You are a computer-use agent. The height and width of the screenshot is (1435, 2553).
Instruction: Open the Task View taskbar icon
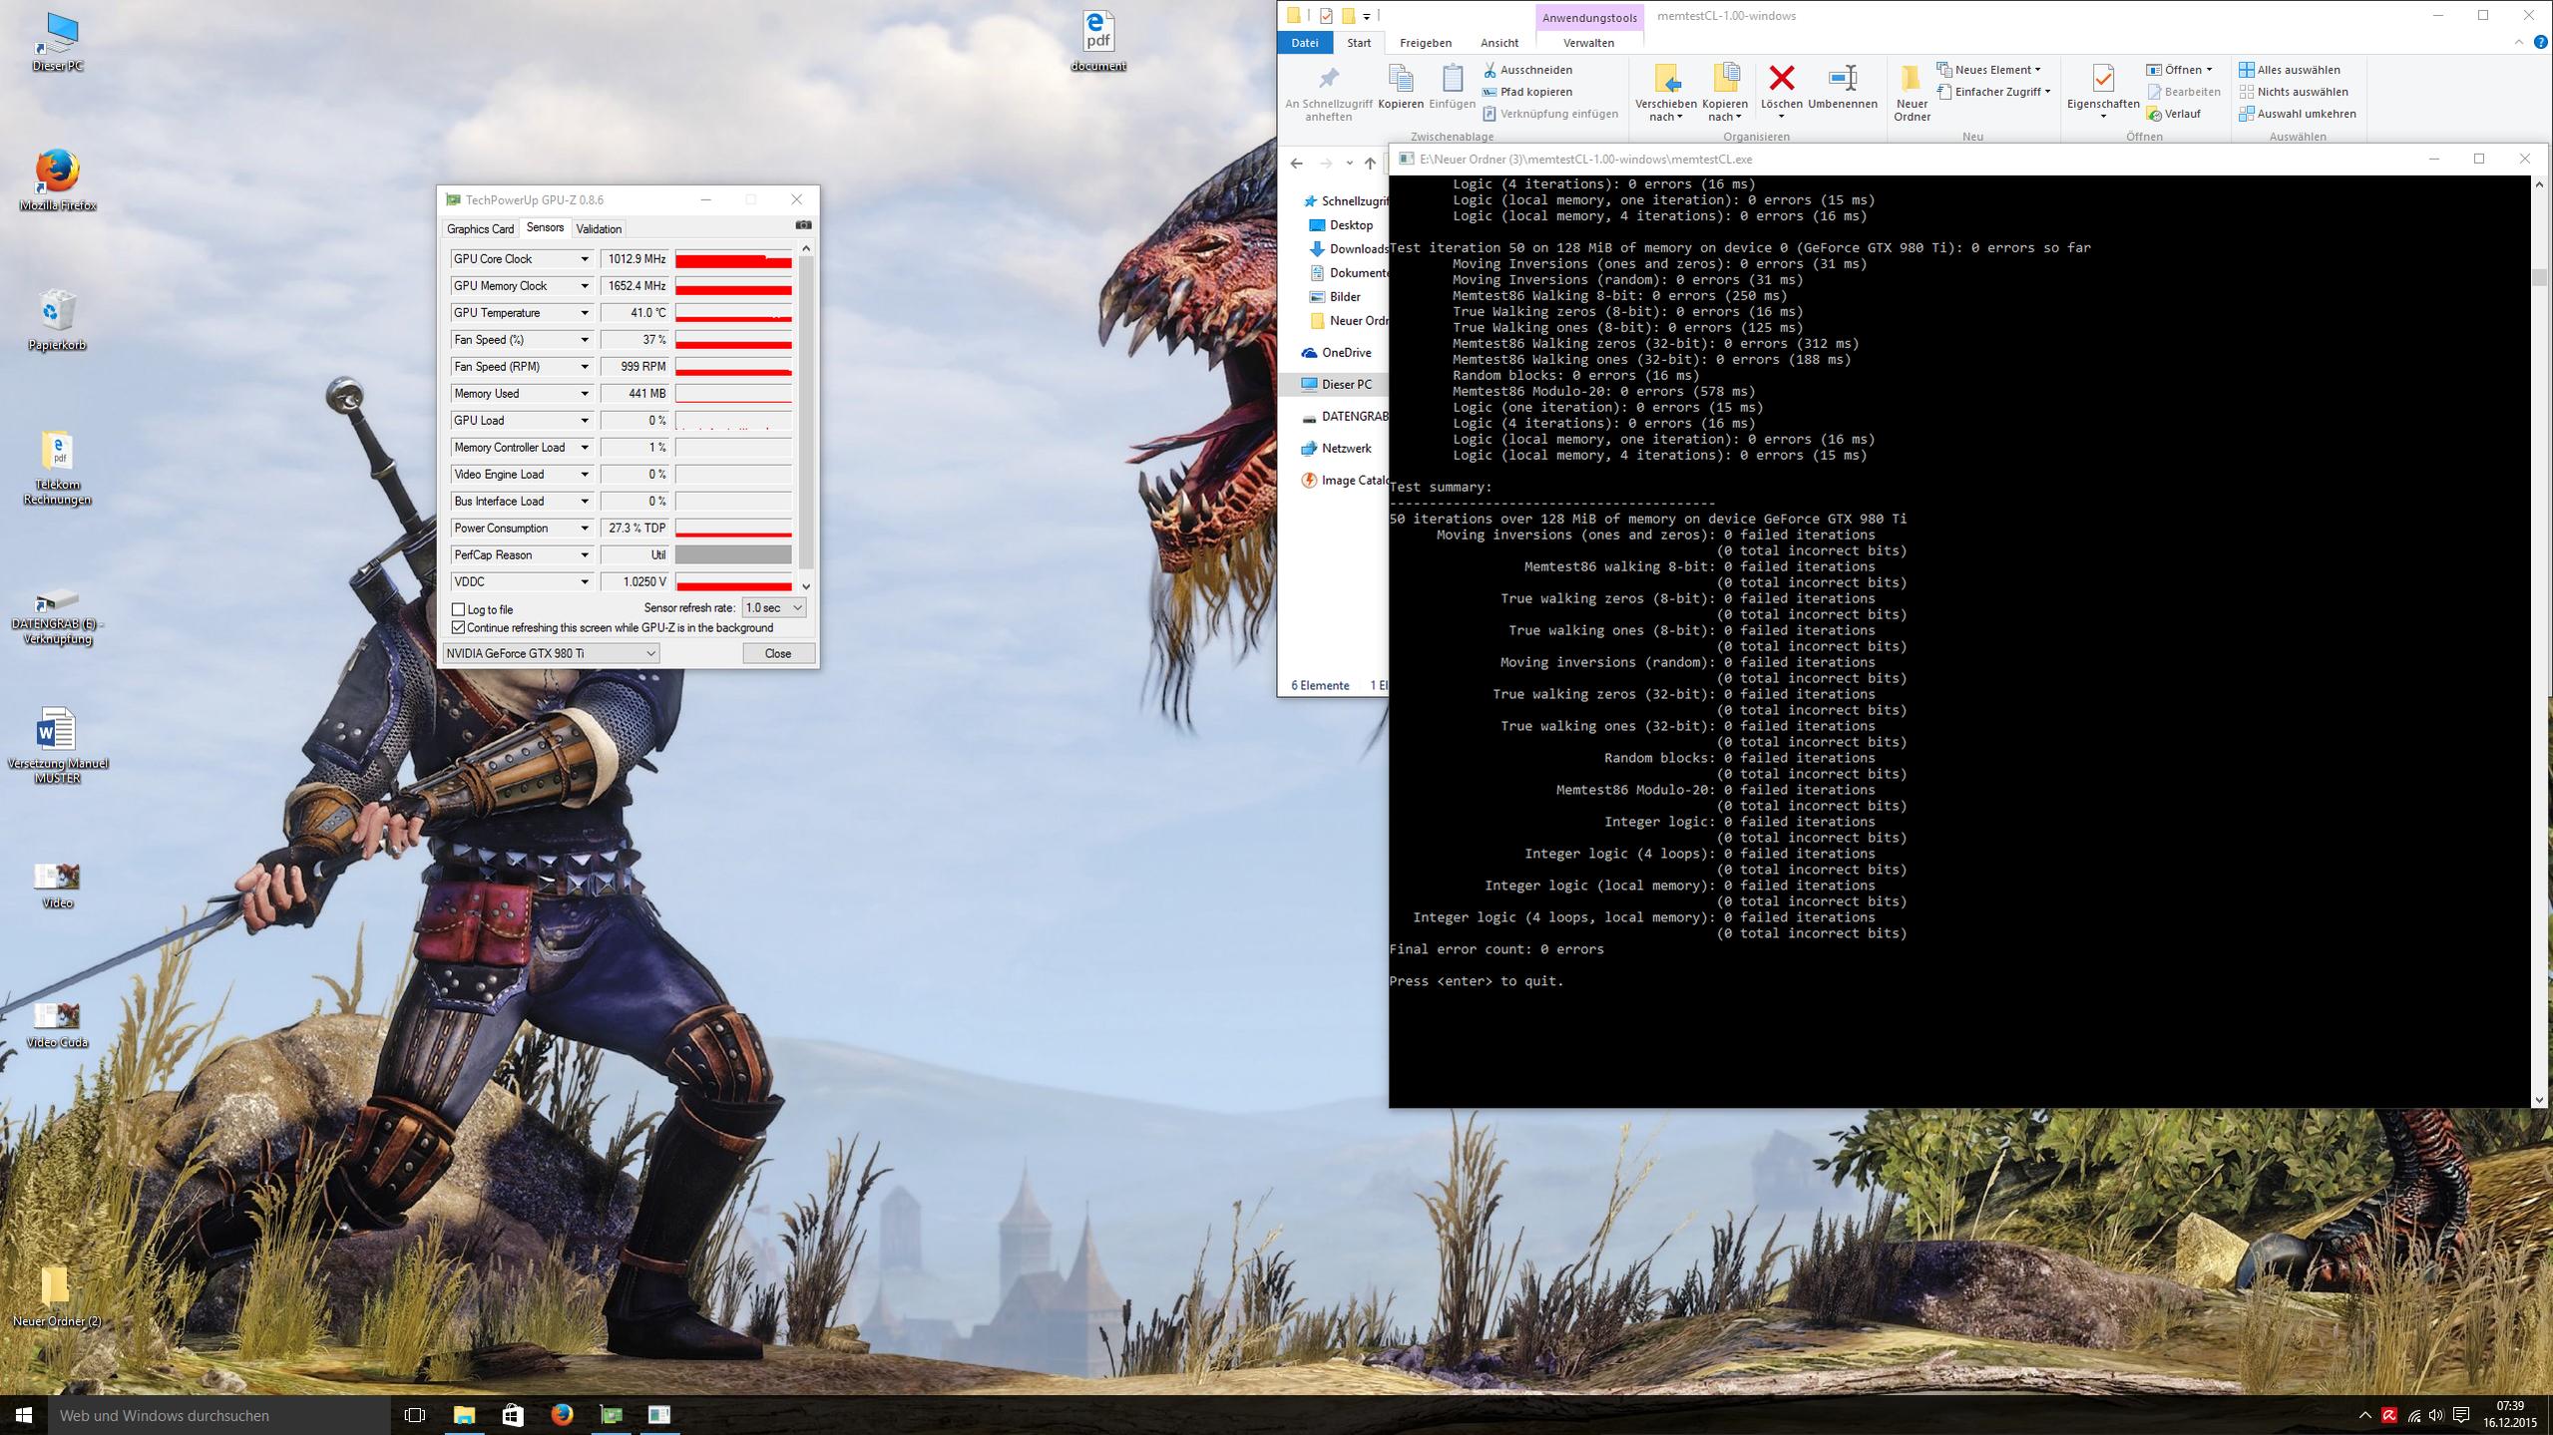415,1415
